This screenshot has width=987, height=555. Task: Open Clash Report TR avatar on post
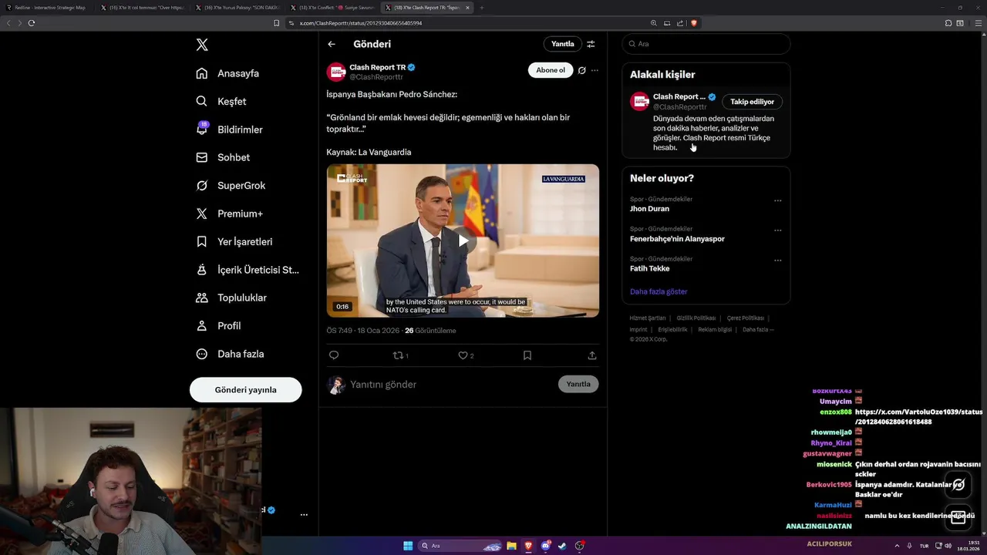[x=336, y=72]
